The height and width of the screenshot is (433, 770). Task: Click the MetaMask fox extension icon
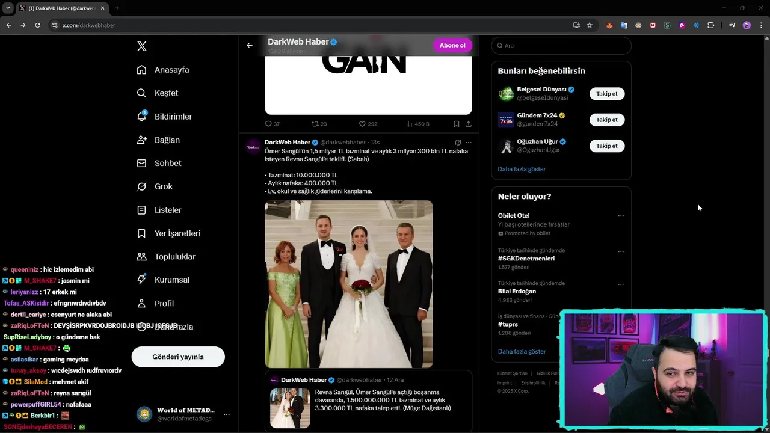coord(609,25)
